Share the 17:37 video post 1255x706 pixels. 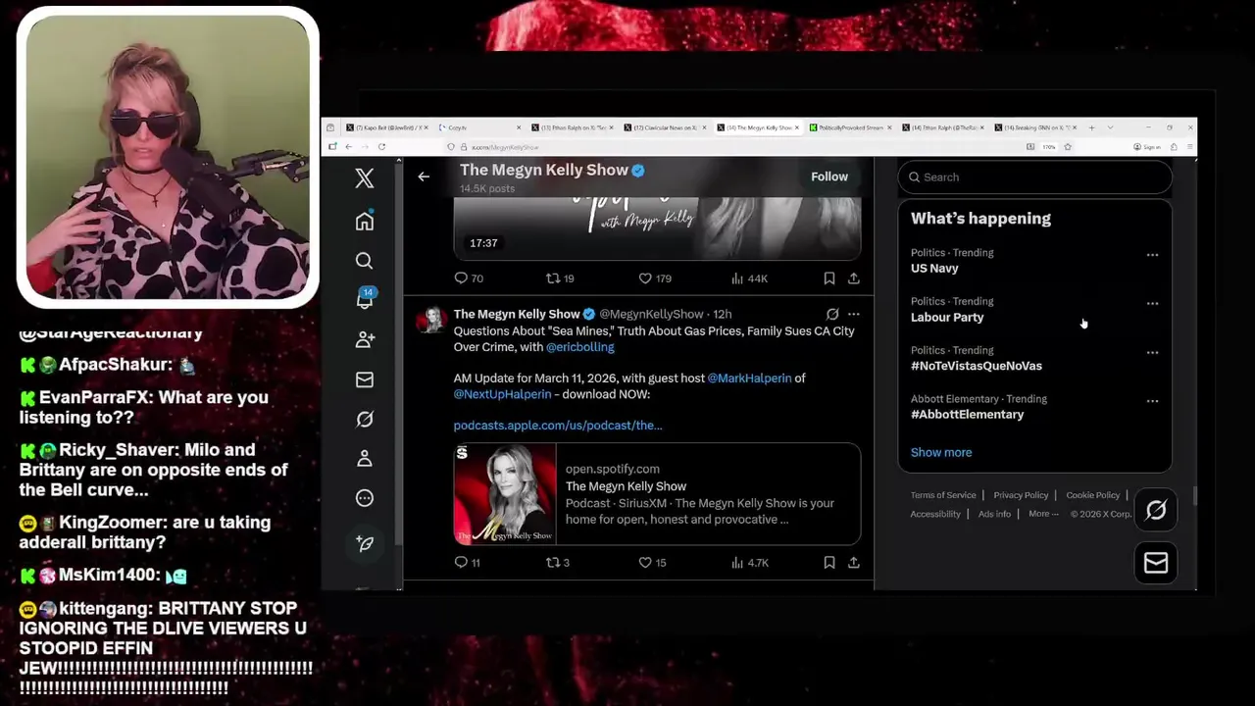tap(854, 278)
